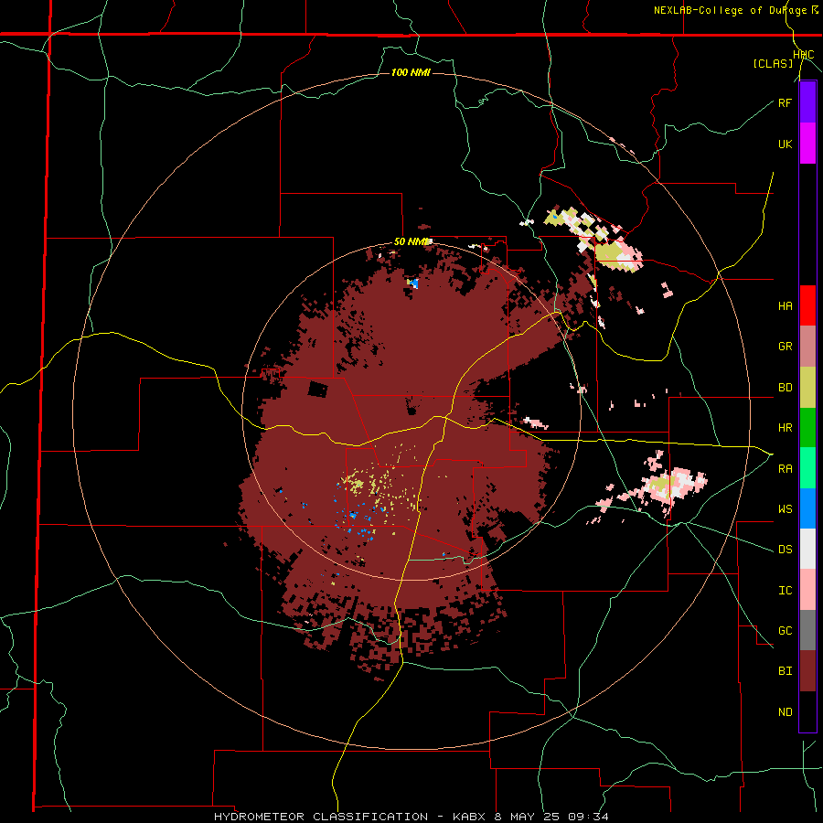The image size is (823, 823).
Task: Select the GR legend color block
Action: point(807,347)
